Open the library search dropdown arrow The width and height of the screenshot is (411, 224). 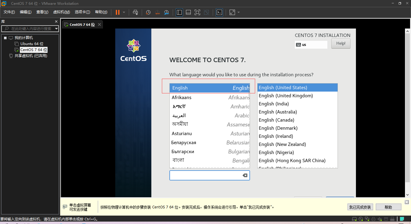tap(56, 29)
